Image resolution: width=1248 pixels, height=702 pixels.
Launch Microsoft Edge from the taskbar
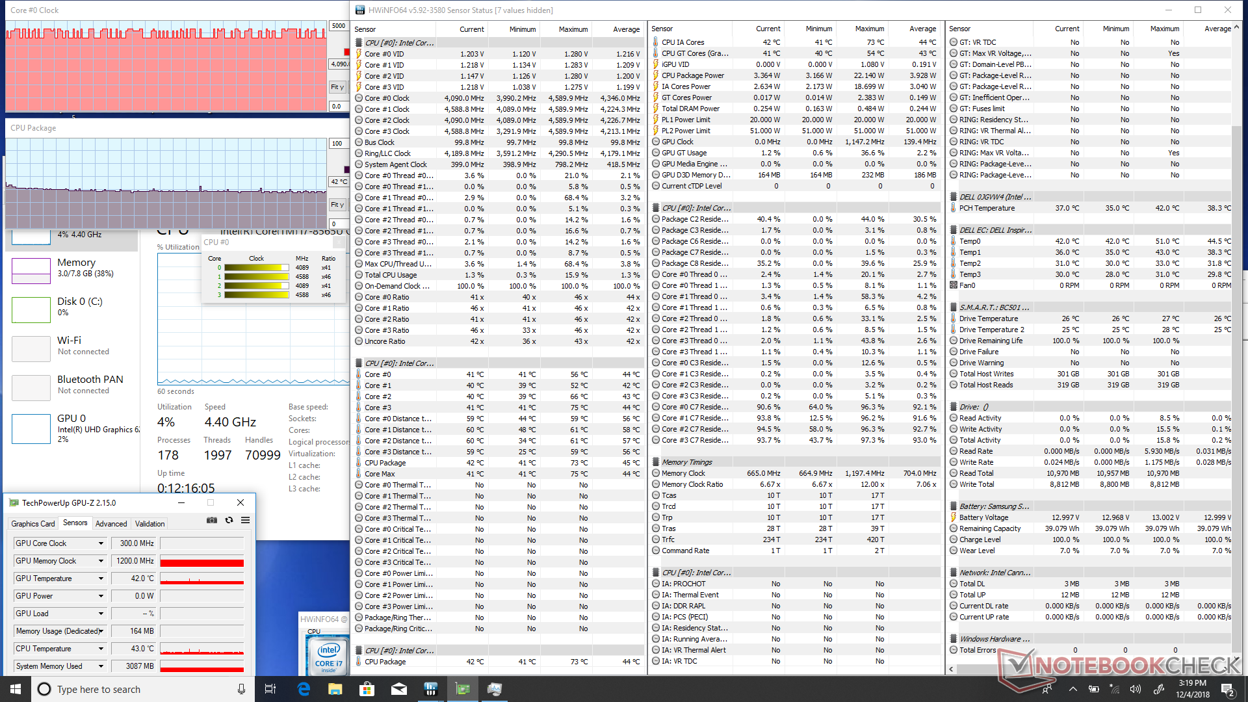pyautogui.click(x=304, y=689)
